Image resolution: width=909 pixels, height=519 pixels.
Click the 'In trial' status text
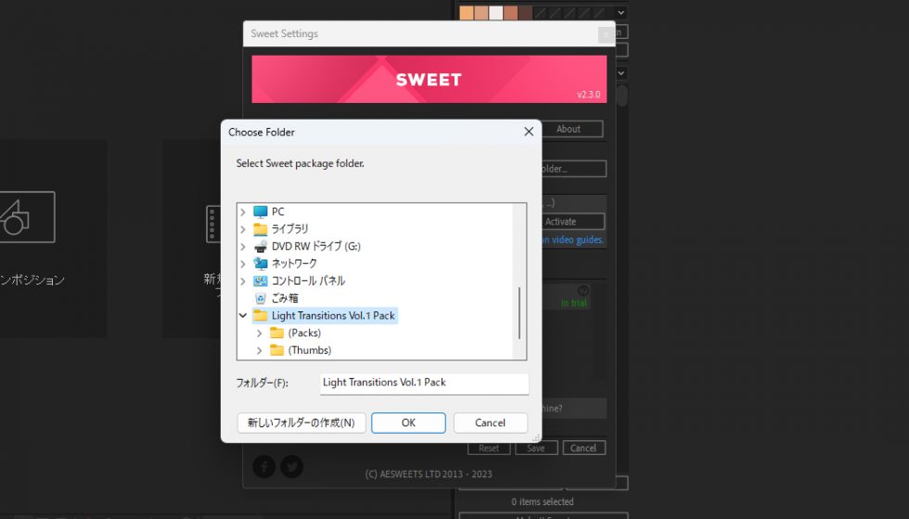pyautogui.click(x=573, y=303)
